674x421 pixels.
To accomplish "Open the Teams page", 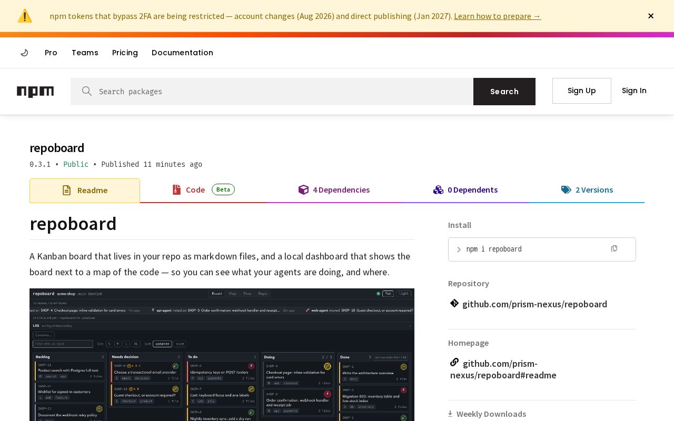I will pyautogui.click(x=85, y=53).
